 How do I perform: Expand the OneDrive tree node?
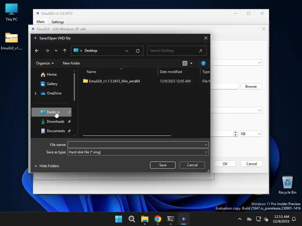[35, 93]
